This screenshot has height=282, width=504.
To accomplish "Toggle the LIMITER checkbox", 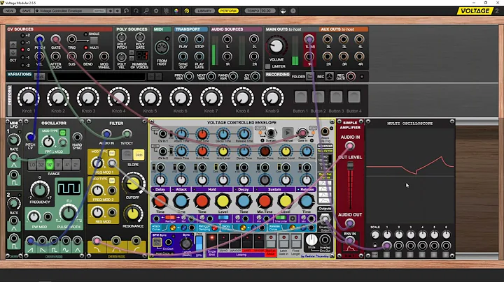I will coord(267,66).
